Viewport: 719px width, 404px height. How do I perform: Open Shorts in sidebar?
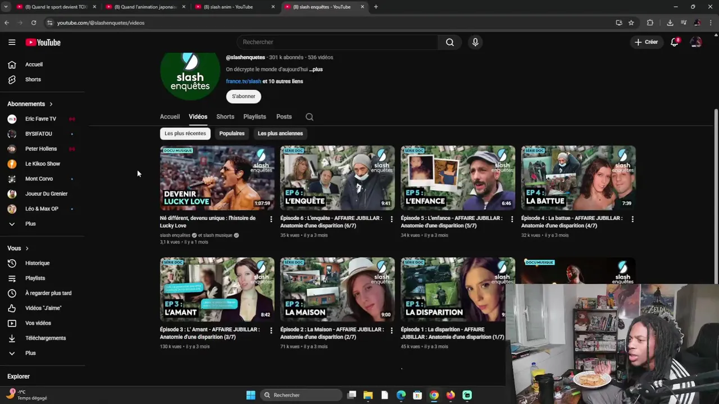pyautogui.click(x=33, y=80)
